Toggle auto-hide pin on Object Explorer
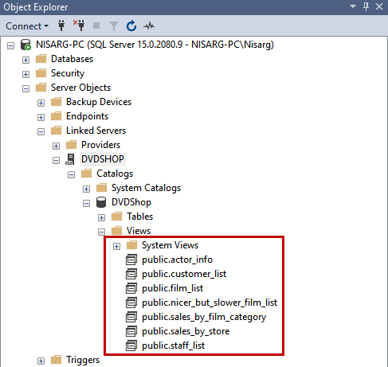 366,6
